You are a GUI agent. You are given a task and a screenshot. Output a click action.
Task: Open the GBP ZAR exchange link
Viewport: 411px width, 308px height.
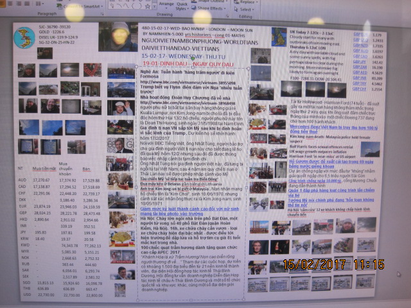[x=360, y=67]
